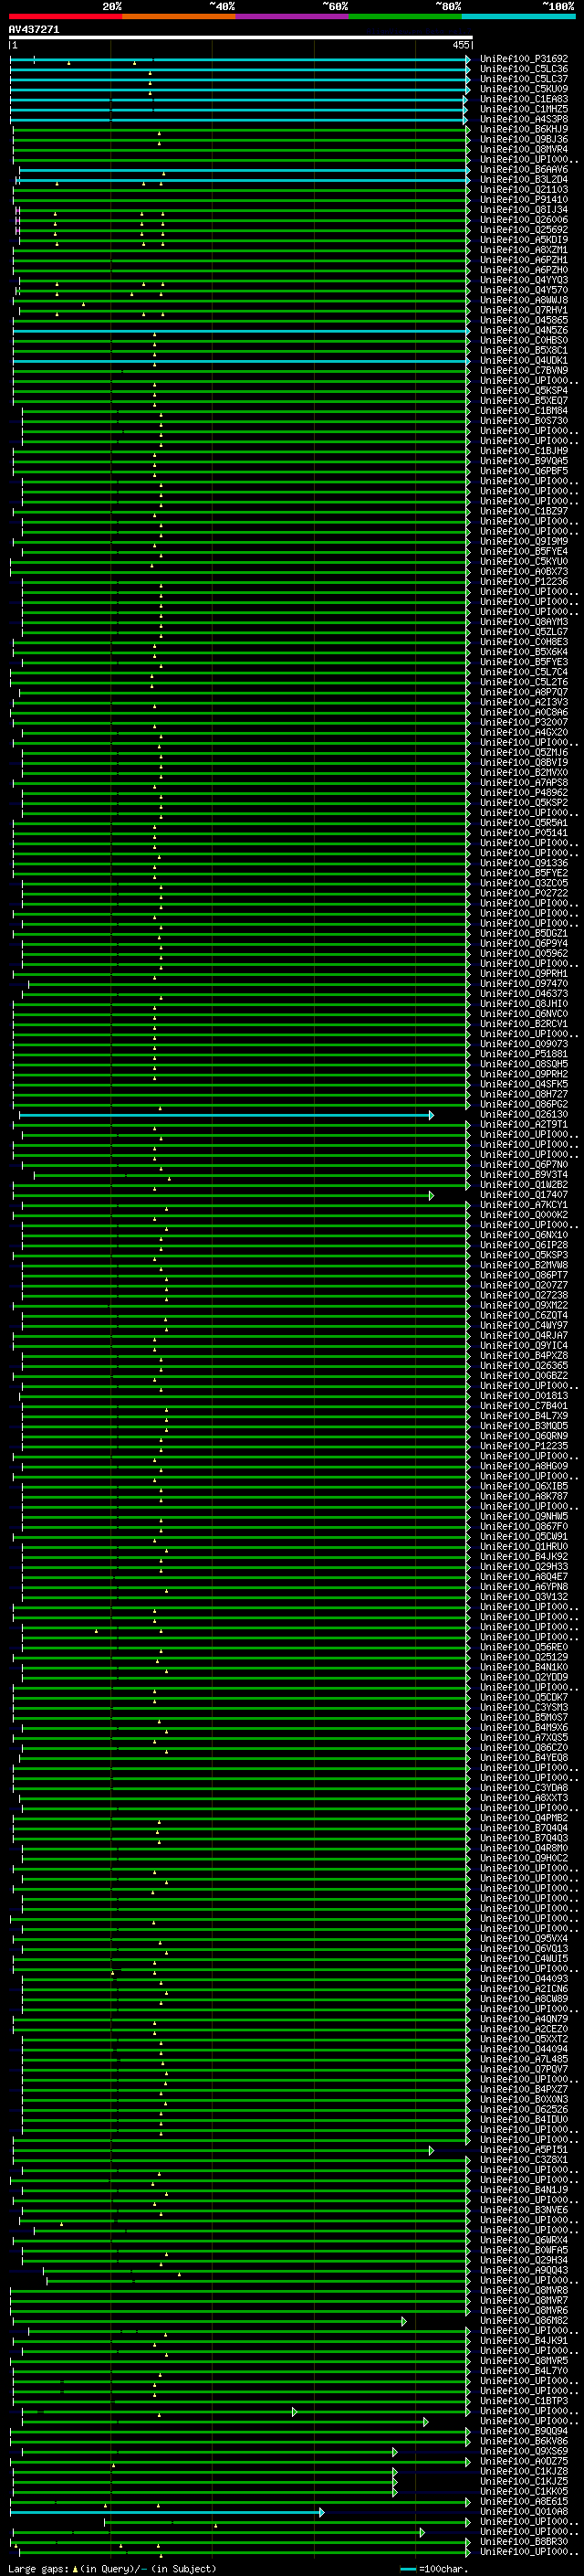The image size is (584, 2576).
Task: Select label UniRef100_Q3V132
Action: click(x=524, y=1597)
